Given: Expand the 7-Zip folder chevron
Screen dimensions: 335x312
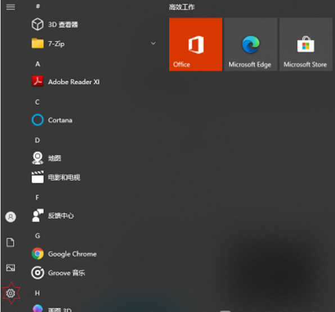Looking at the screenshot, I should [x=153, y=43].
